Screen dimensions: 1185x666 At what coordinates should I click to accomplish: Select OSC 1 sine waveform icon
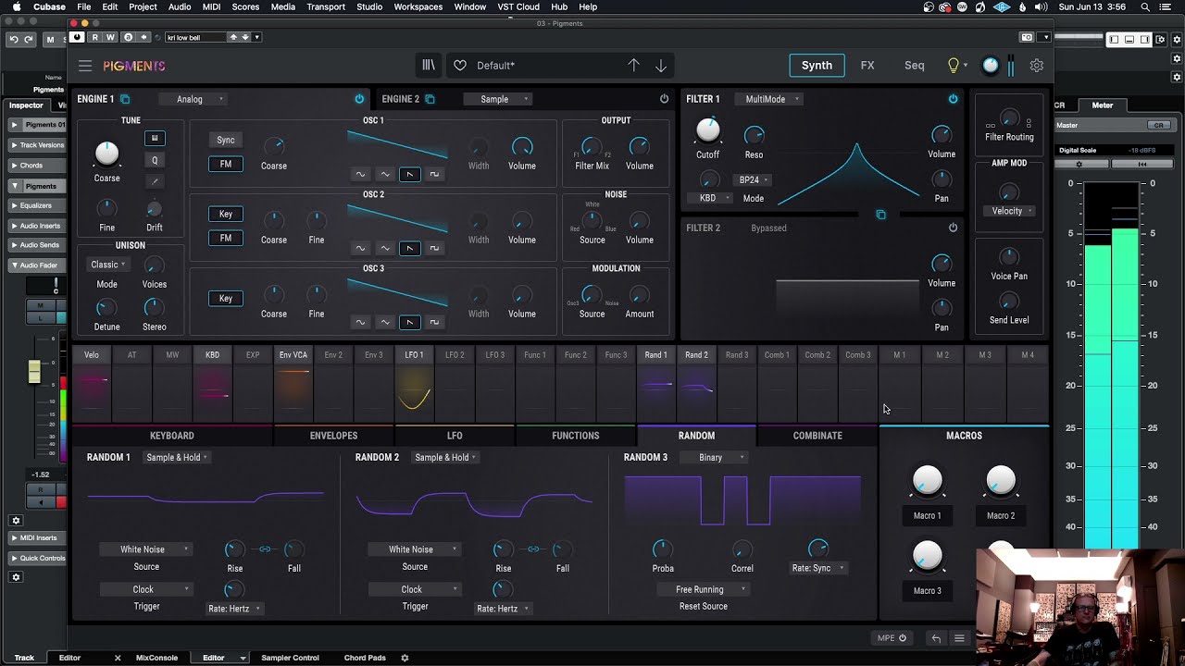click(x=360, y=174)
